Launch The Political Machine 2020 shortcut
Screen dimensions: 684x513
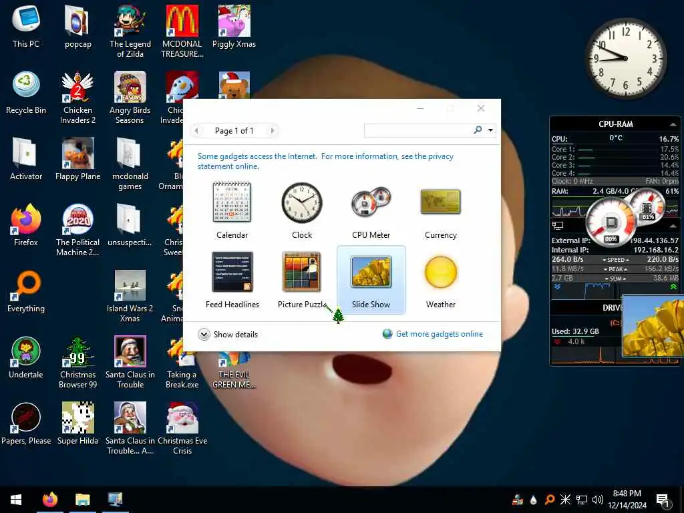pyautogui.click(x=77, y=230)
